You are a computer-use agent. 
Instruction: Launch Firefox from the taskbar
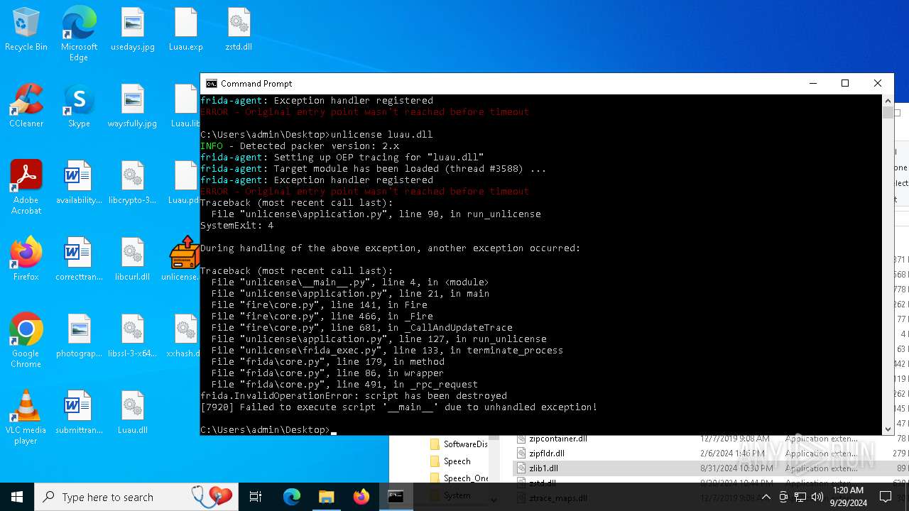[x=361, y=497]
